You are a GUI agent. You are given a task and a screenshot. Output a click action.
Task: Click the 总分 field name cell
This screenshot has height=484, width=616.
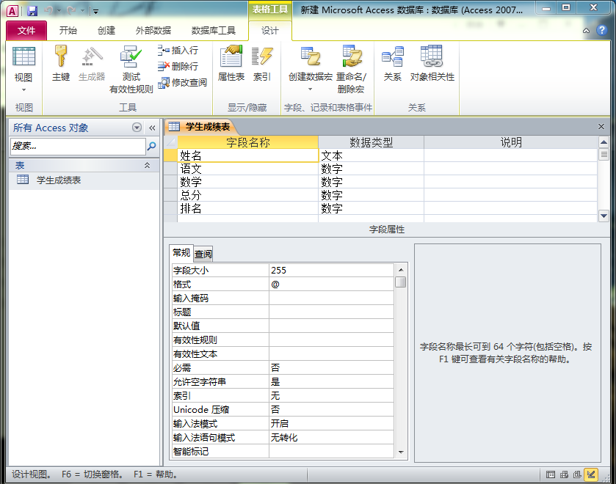[x=248, y=195]
